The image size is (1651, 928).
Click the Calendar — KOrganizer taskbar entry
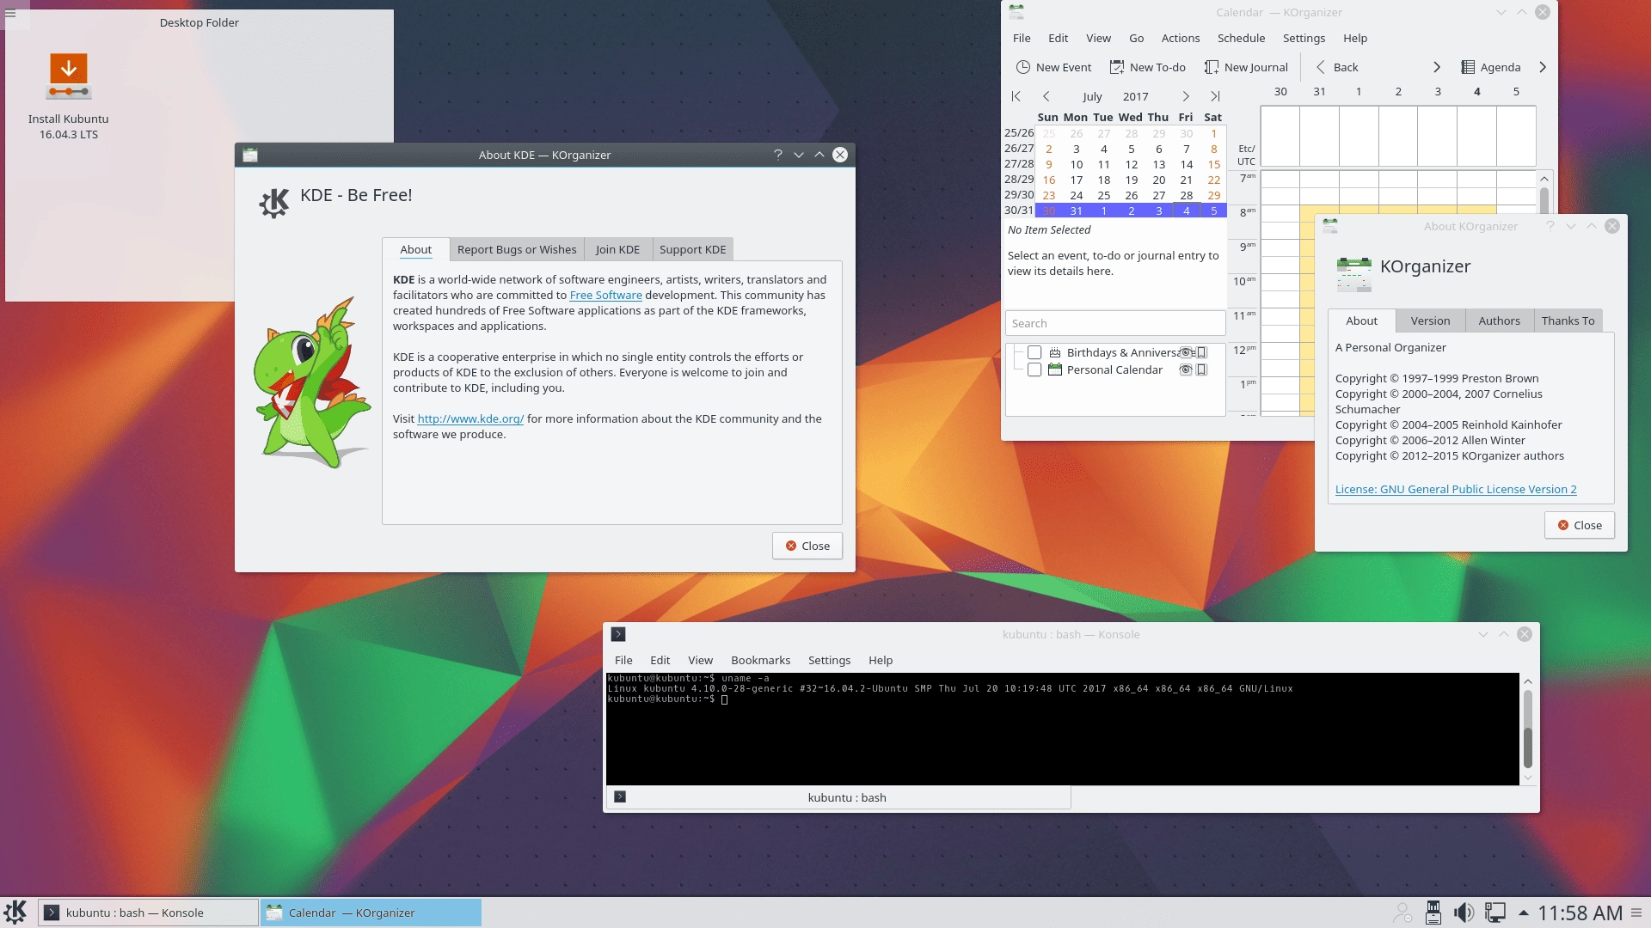371,913
